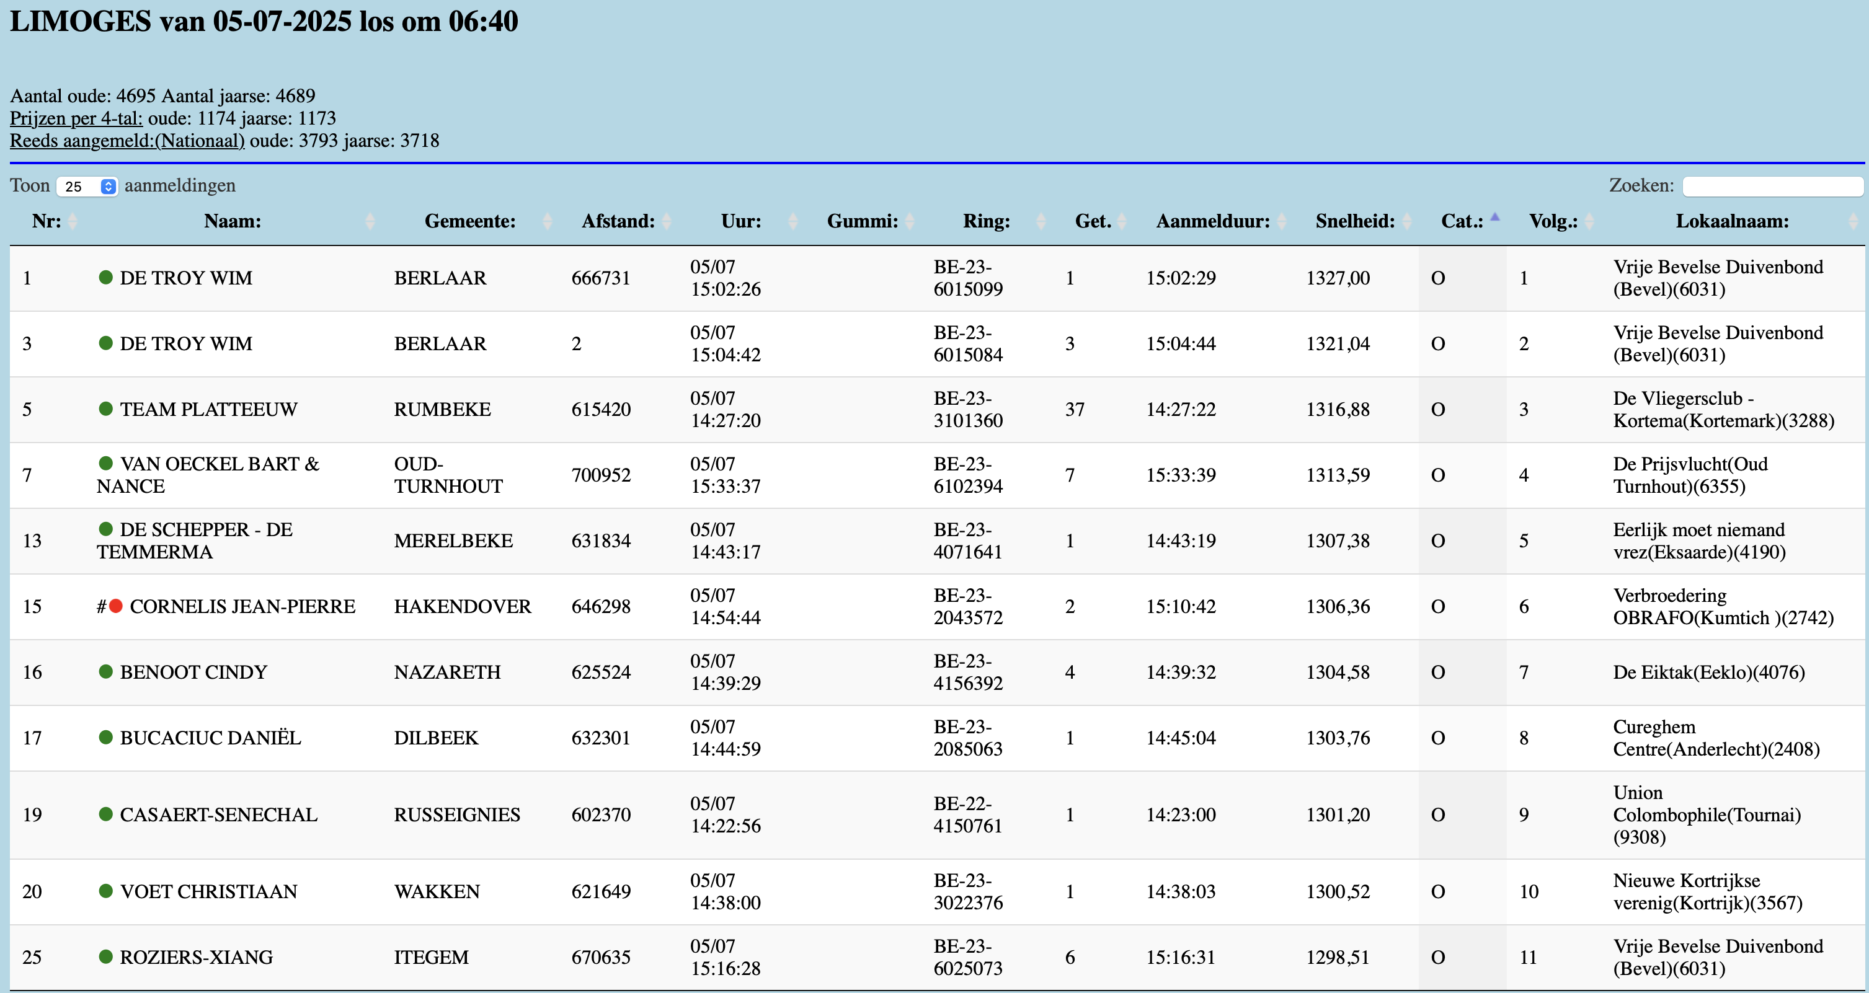Open the Prijzen per 4-tal link

pyautogui.click(x=76, y=118)
